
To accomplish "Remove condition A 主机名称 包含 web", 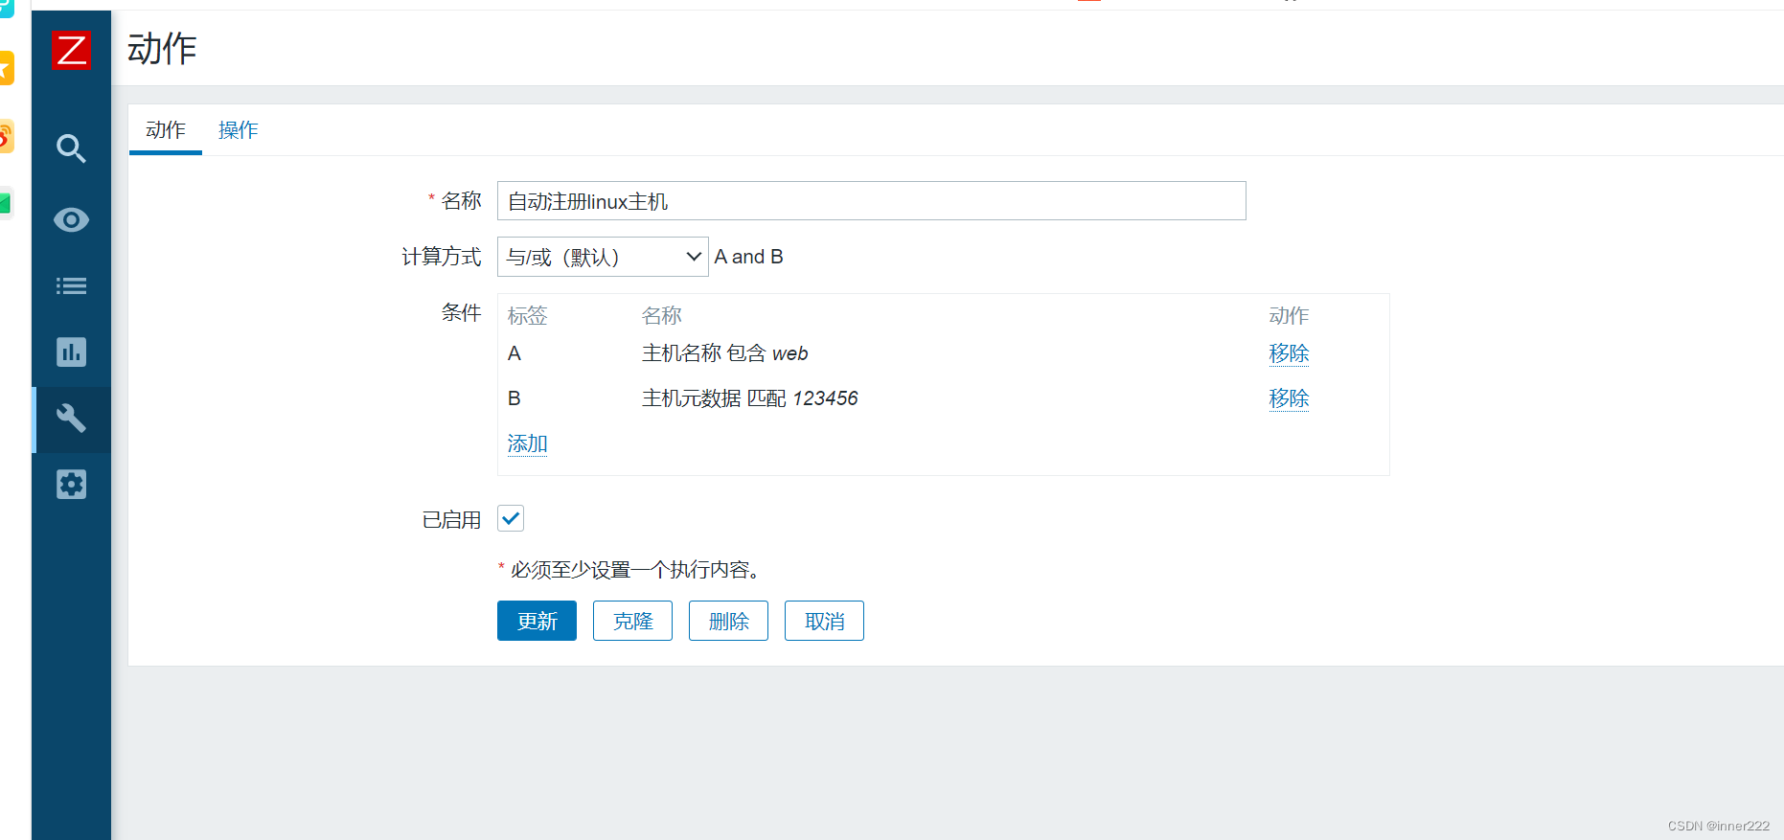I will pos(1289,353).
